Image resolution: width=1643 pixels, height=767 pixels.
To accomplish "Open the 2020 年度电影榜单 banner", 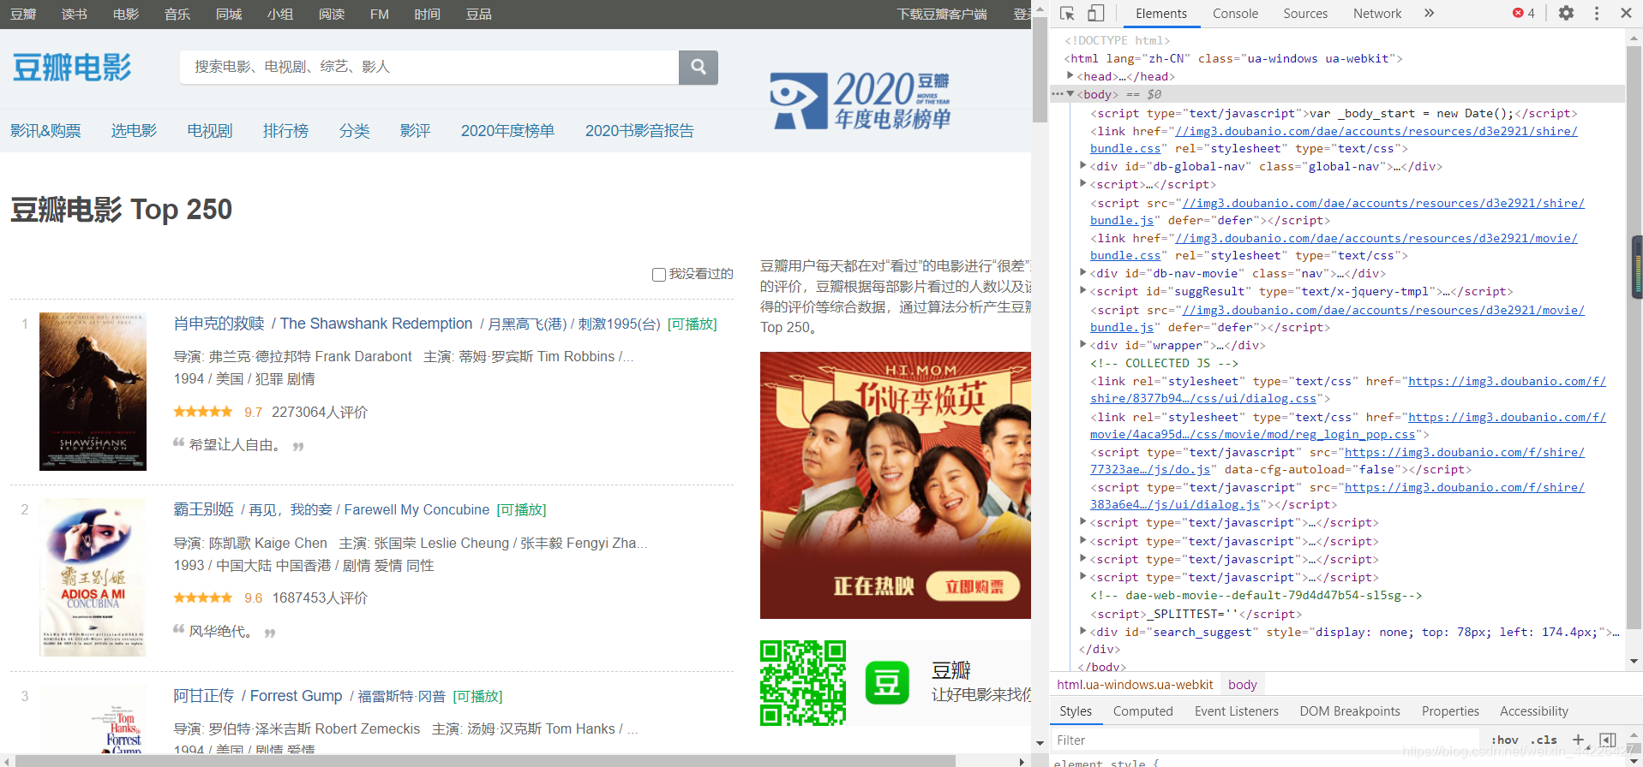I will 860,100.
